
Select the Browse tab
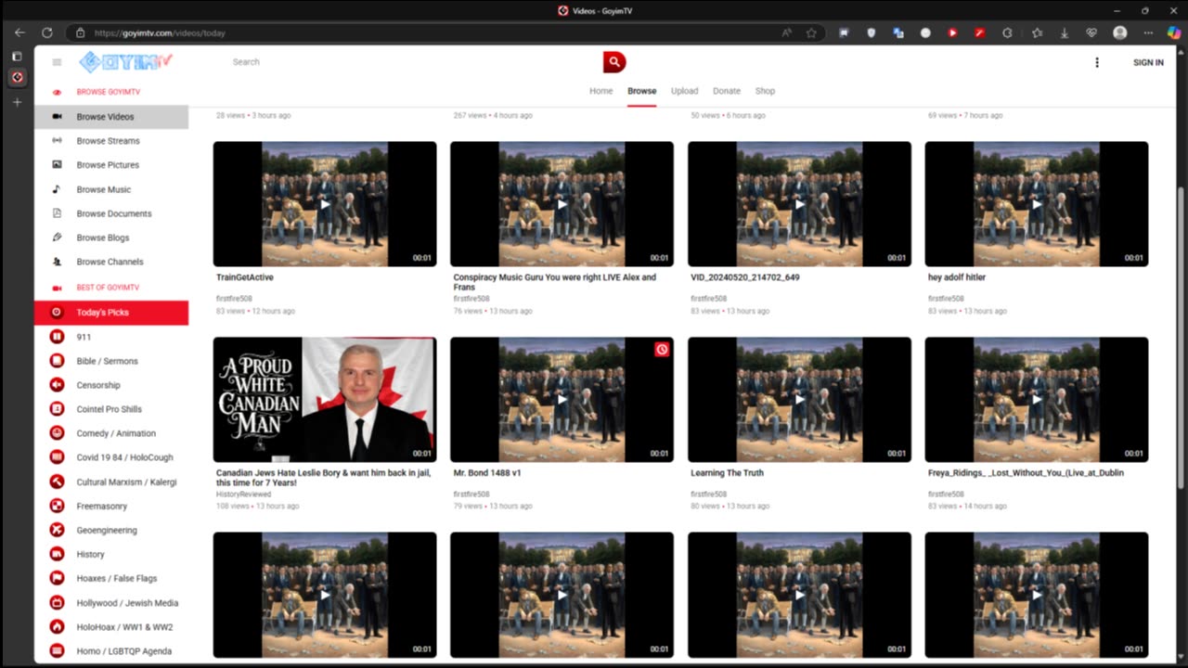point(641,91)
